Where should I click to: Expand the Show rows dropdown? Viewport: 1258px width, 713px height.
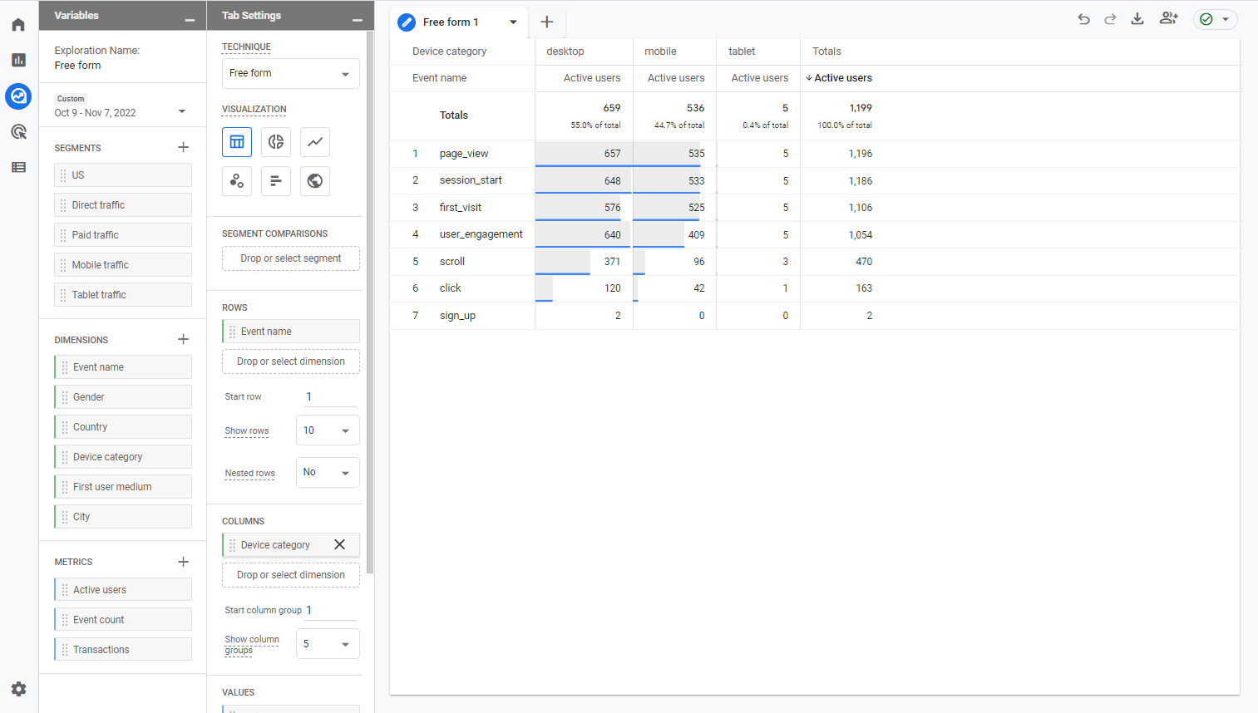pos(328,430)
